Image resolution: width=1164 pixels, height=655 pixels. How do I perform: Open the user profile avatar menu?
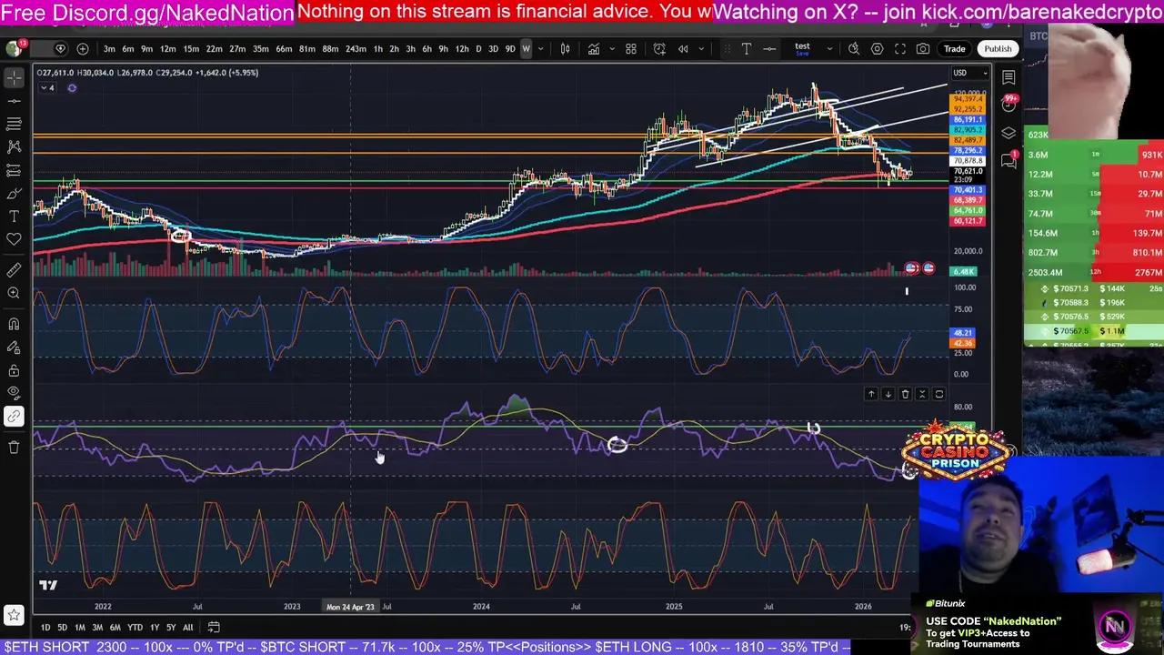point(15,48)
